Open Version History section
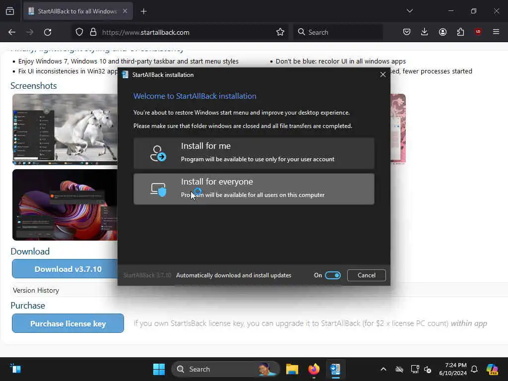508x381 pixels. (36, 290)
